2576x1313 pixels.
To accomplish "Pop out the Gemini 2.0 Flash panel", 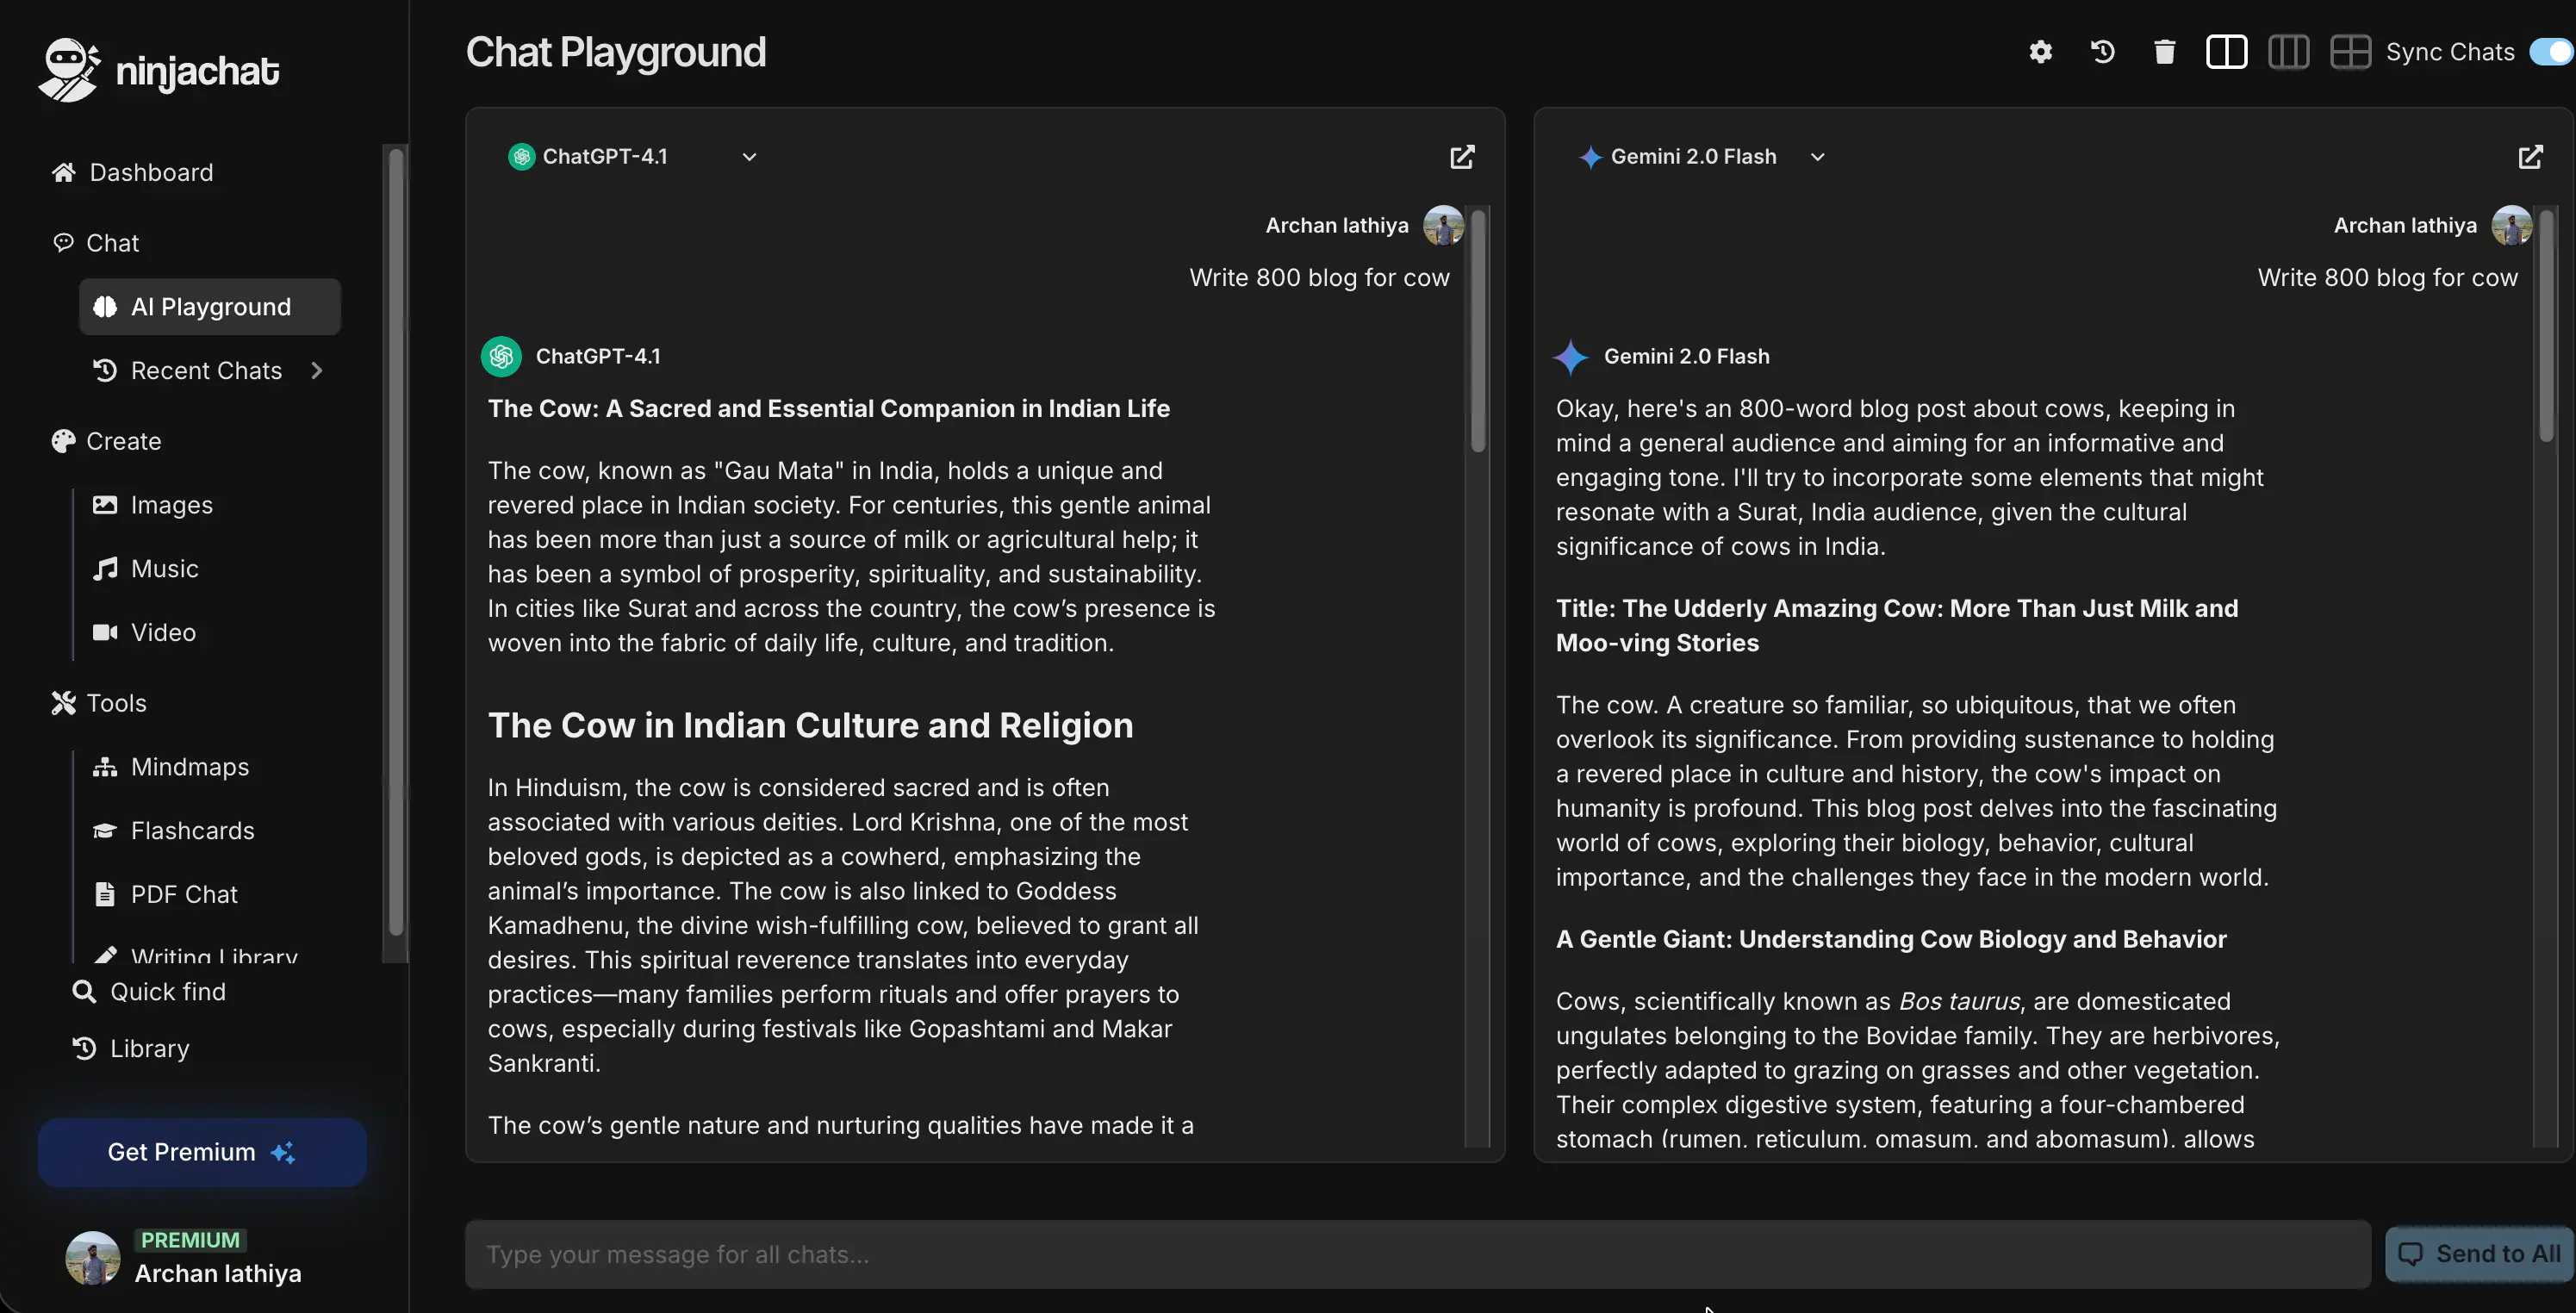I will point(2530,157).
